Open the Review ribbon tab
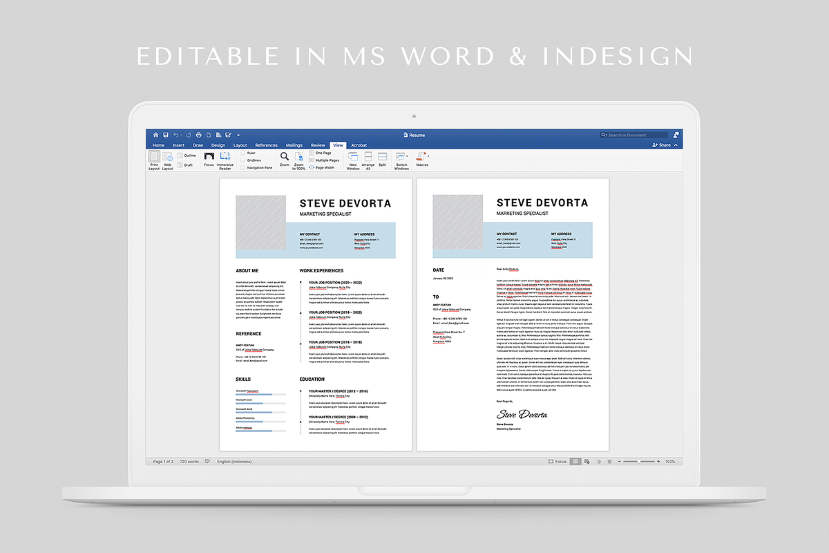The image size is (829, 553). (x=318, y=145)
